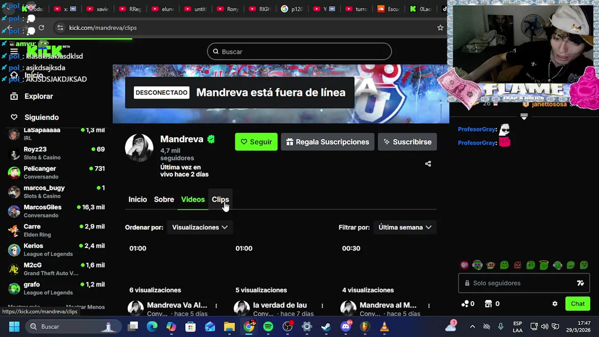Open Discord from the taskbar
Screen dimensions: 599x337
coord(346,326)
